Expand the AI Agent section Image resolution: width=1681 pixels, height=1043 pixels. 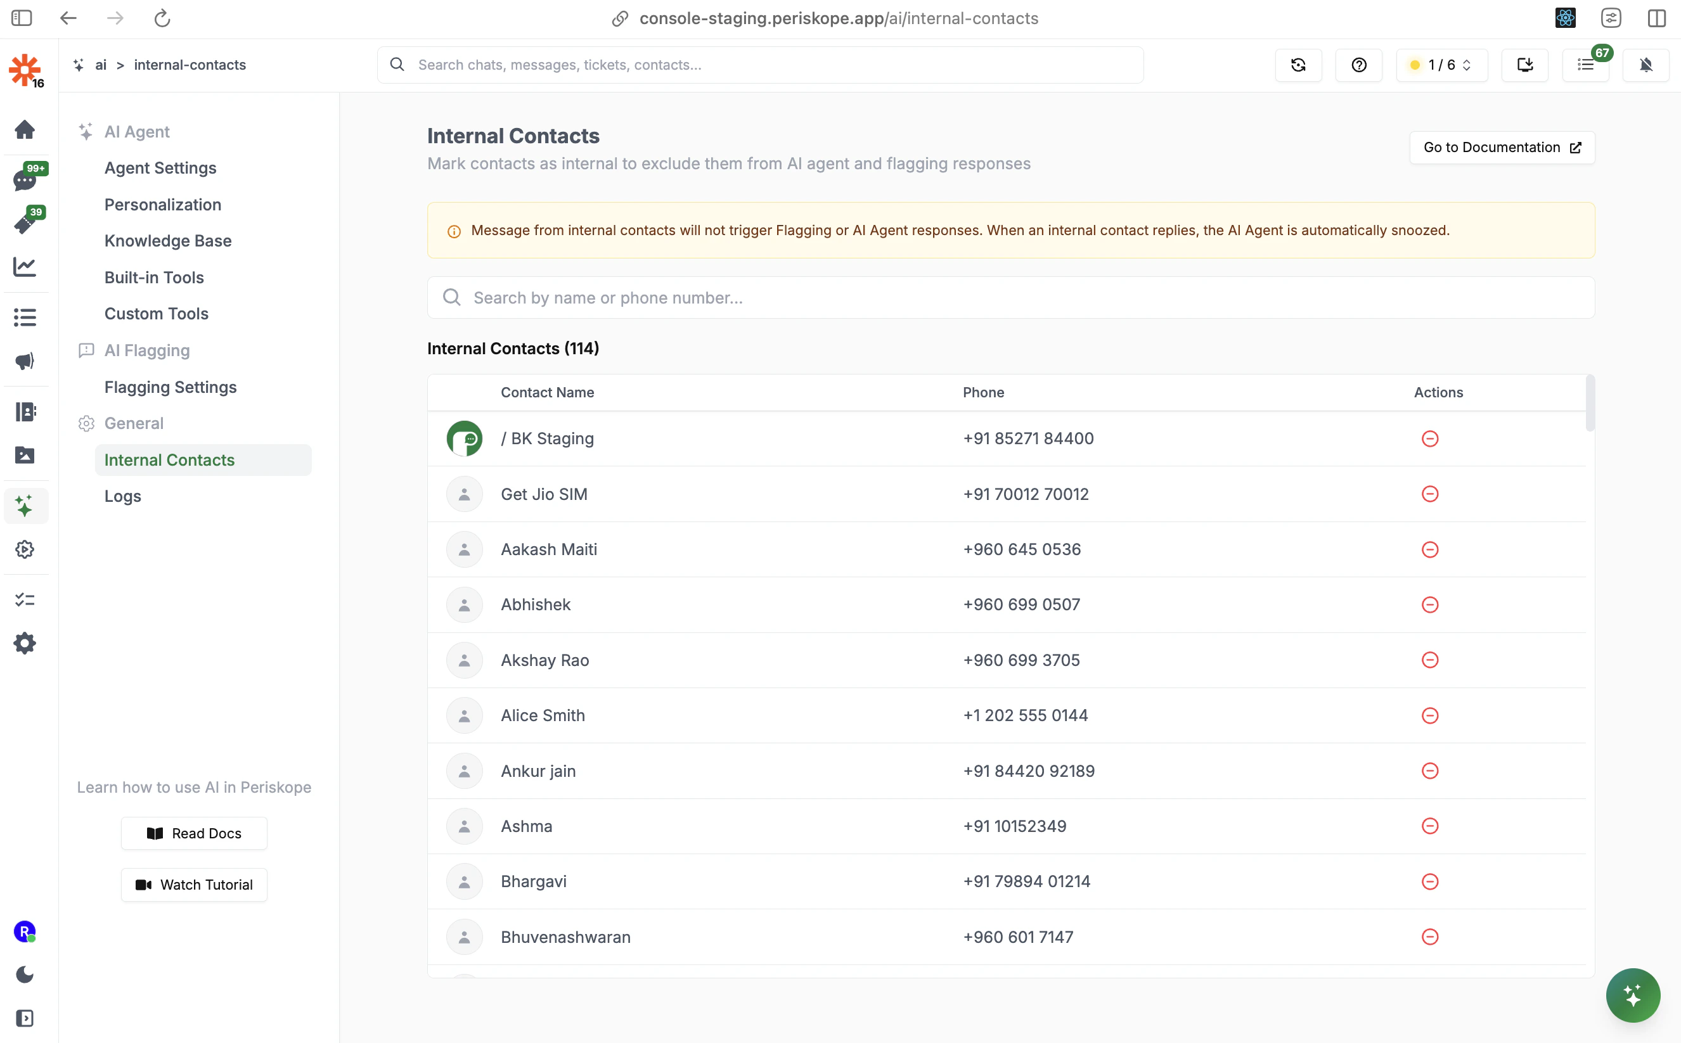pyautogui.click(x=136, y=132)
